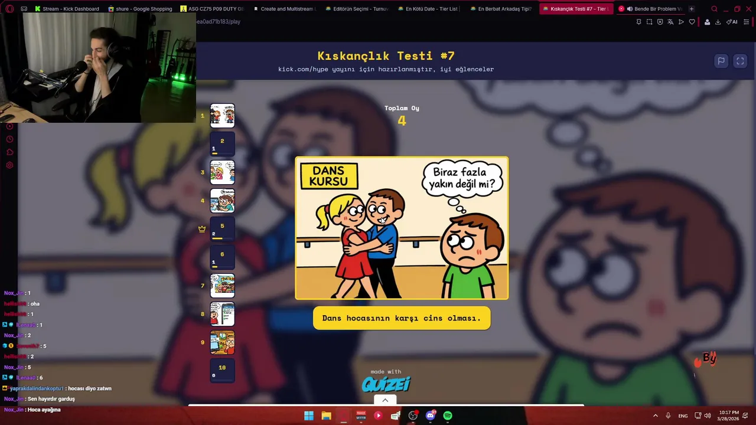The image size is (756, 425).
Task: Open the Quizei logo link
Action: coord(386,384)
